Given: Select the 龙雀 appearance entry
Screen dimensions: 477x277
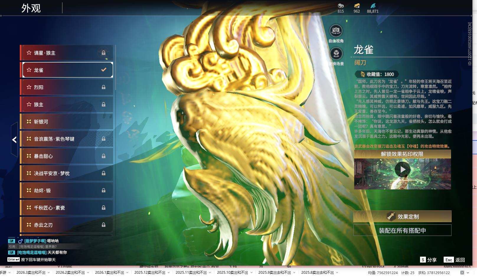Looking at the screenshot, I should coord(66,70).
